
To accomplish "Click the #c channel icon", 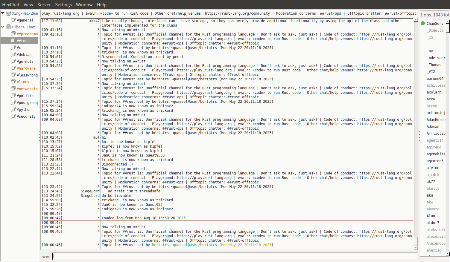I will coord(13,48).
